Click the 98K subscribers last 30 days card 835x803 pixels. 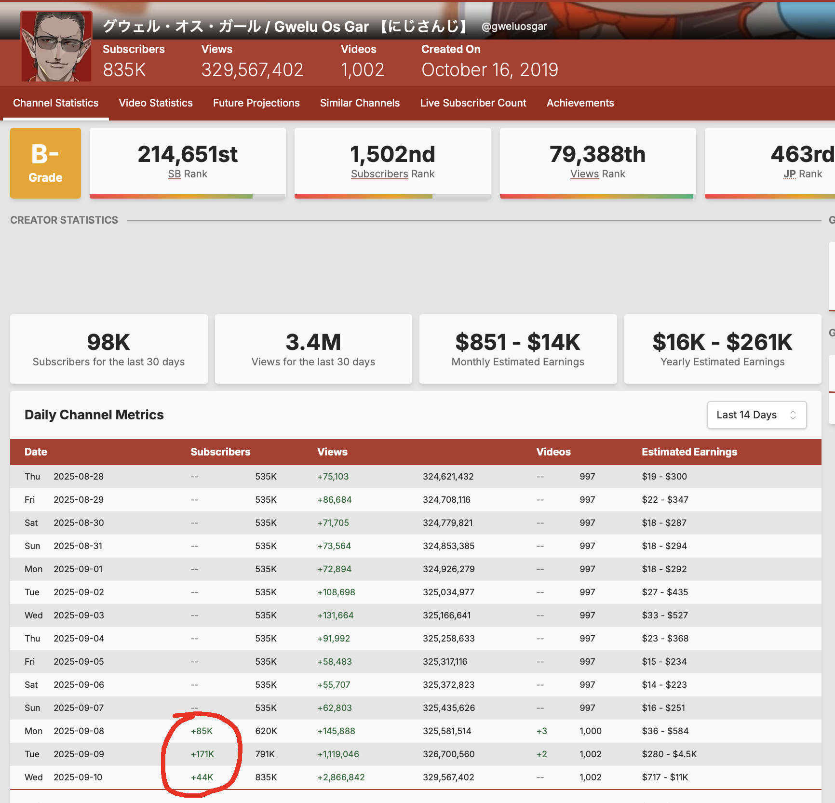pyautogui.click(x=108, y=349)
